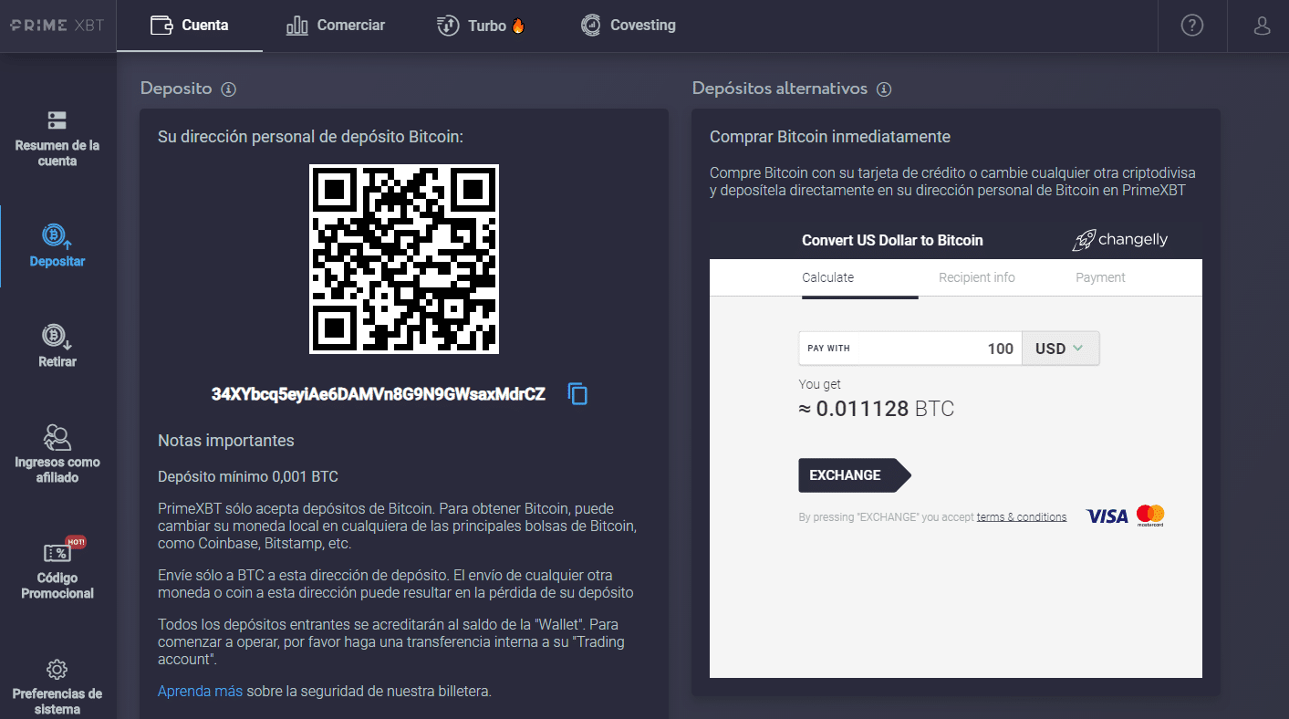Click the info icon beside Depósitos alternativos
This screenshot has height=719, width=1289.
point(884,89)
